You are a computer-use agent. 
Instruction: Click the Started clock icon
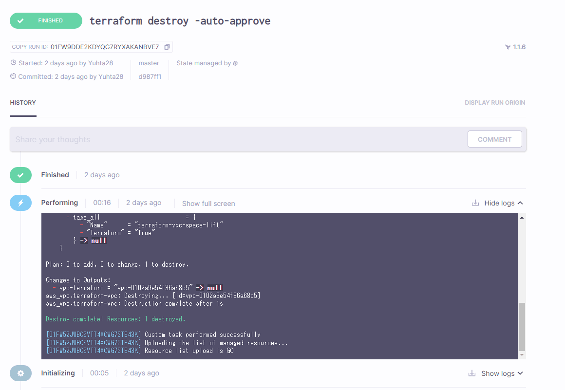[13, 63]
